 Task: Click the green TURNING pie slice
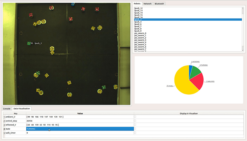(x=195, y=72)
